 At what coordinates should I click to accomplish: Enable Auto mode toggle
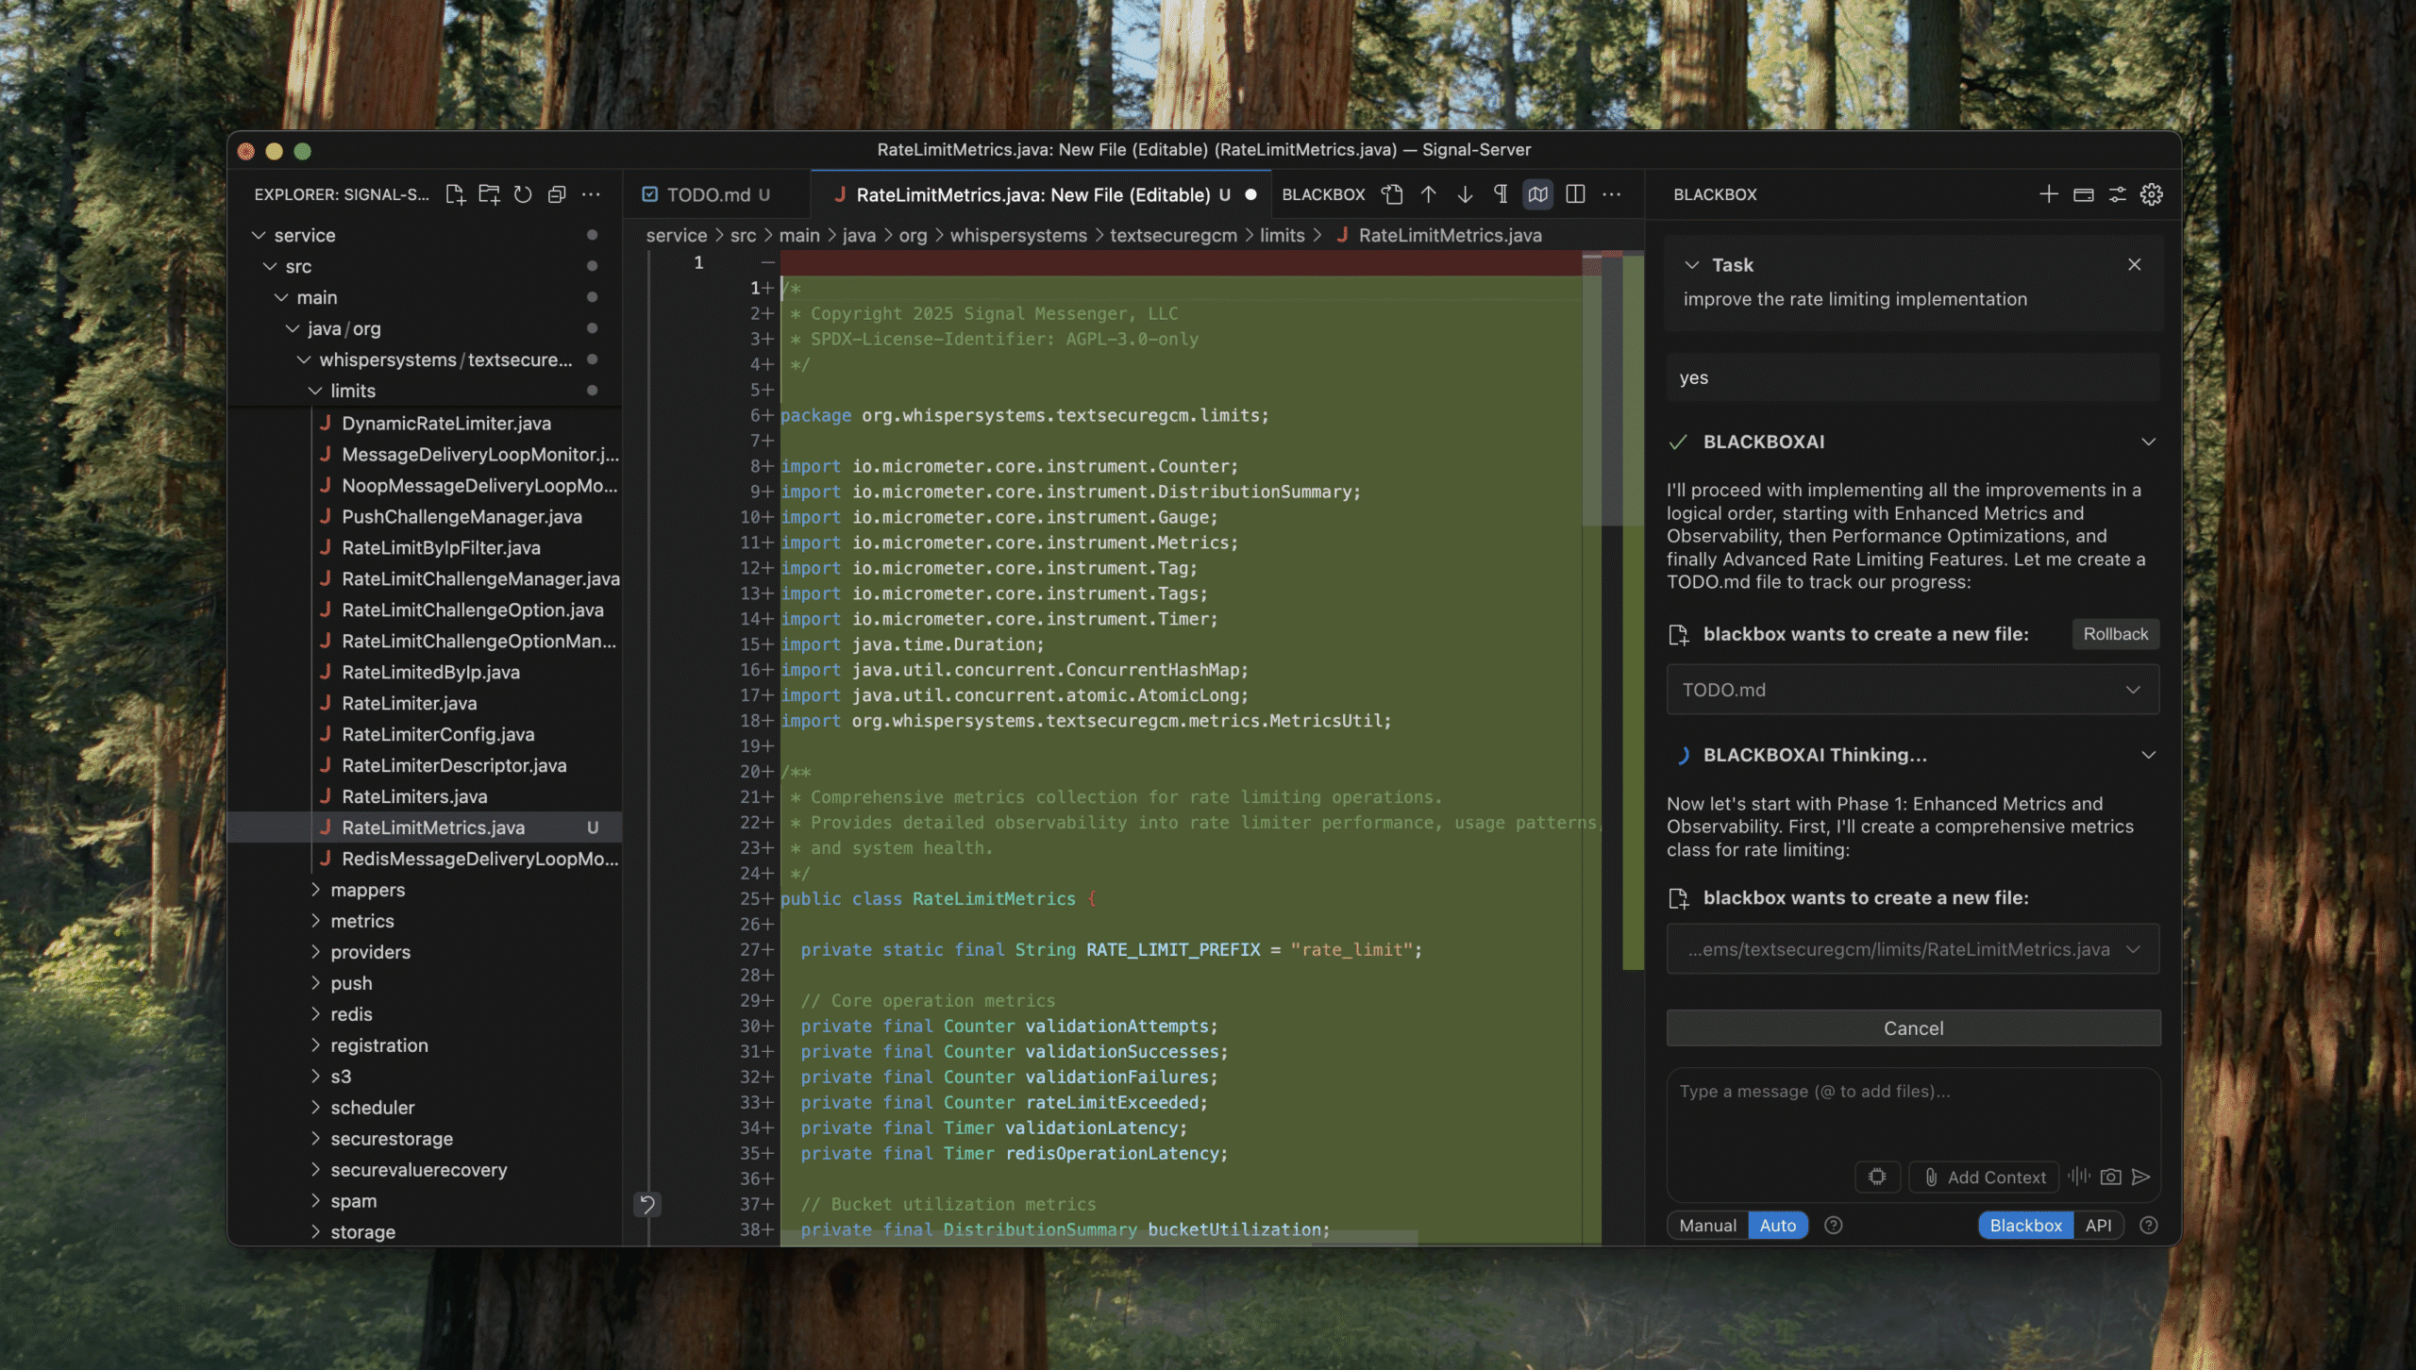pos(1778,1225)
